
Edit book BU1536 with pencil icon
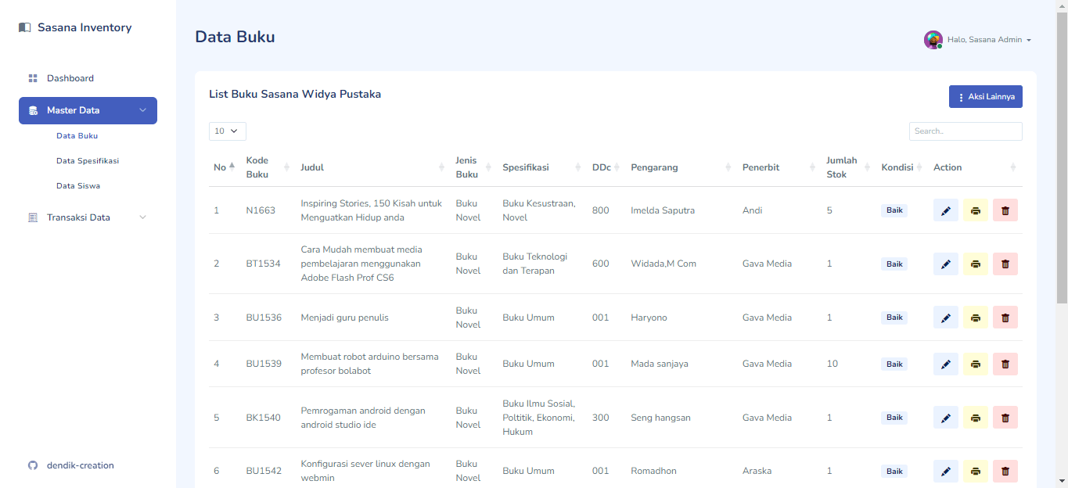tap(946, 318)
